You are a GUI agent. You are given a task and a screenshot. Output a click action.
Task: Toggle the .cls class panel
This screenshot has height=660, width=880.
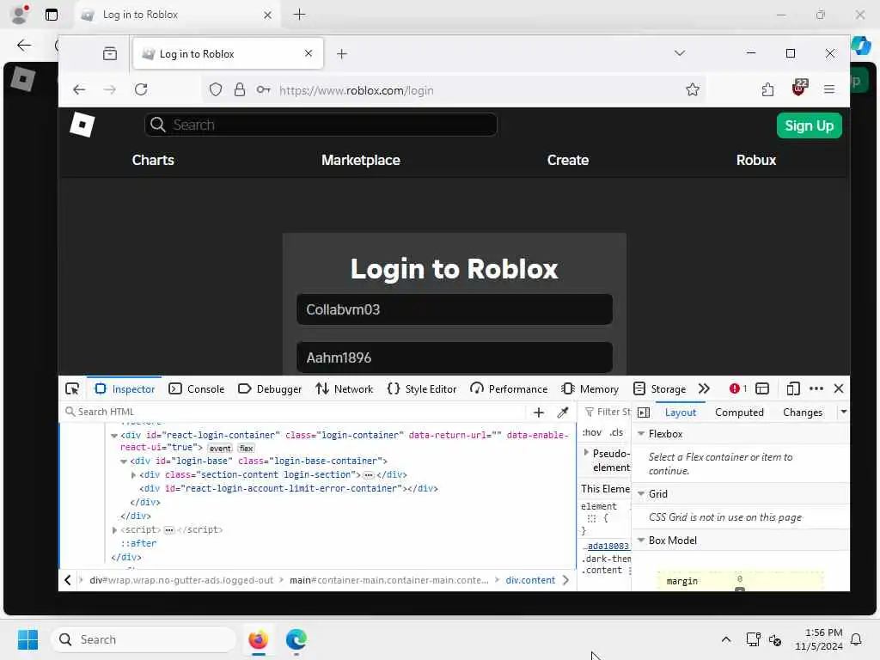(x=616, y=432)
